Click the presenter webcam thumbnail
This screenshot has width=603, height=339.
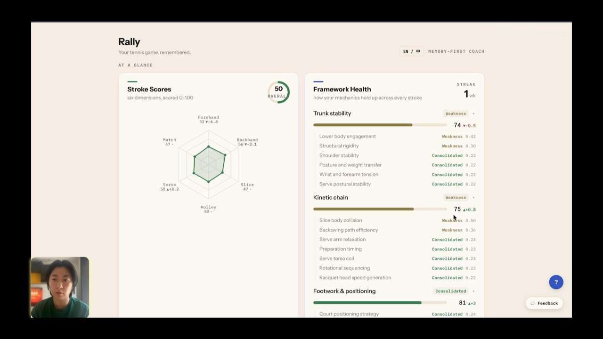[x=60, y=287]
